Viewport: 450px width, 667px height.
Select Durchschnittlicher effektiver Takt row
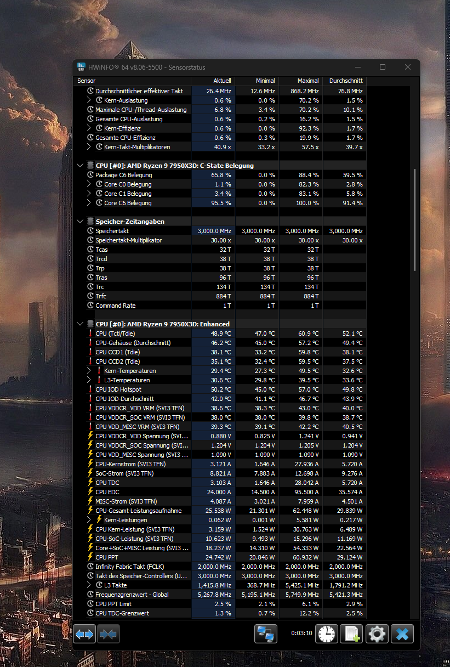(x=221, y=91)
